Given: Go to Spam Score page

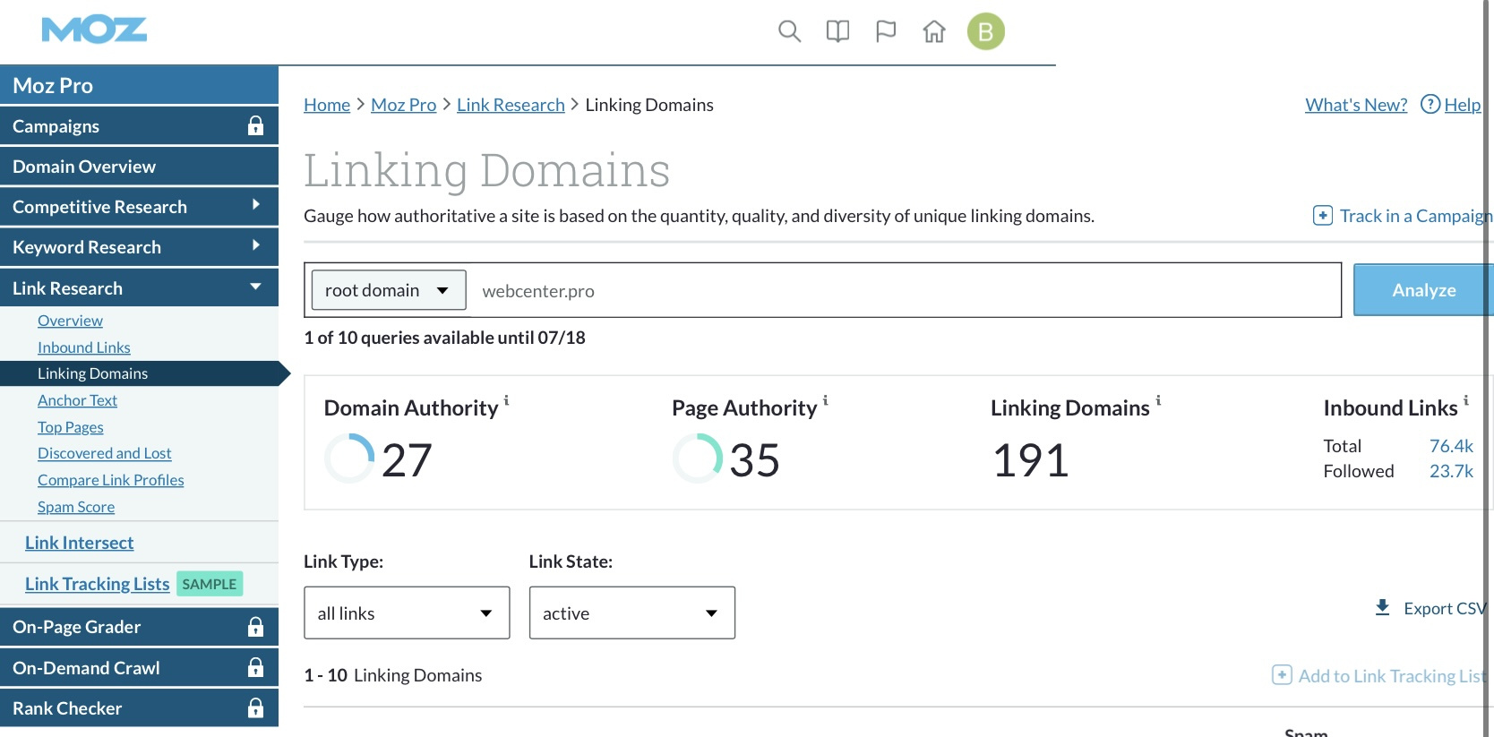Looking at the screenshot, I should (x=76, y=507).
